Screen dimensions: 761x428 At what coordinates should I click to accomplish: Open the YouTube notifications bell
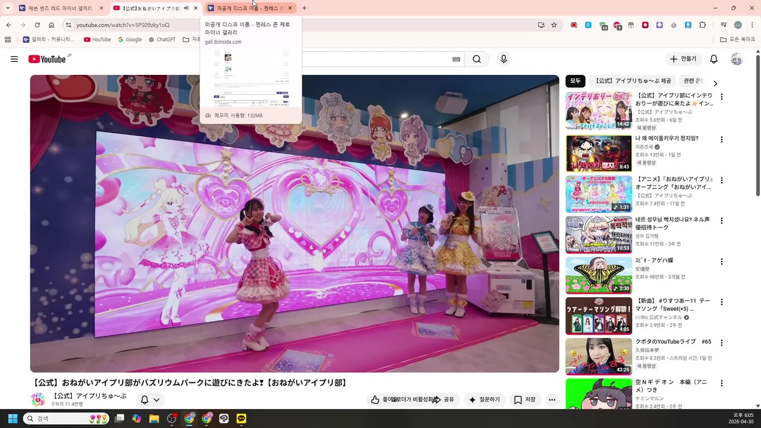(714, 59)
